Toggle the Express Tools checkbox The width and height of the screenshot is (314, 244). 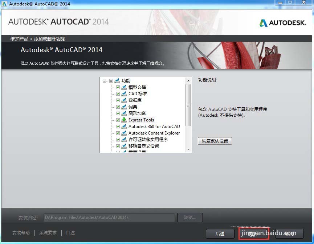(118, 120)
